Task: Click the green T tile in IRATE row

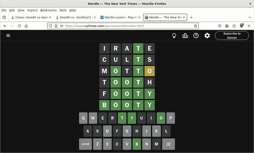Action: [x=138, y=48]
